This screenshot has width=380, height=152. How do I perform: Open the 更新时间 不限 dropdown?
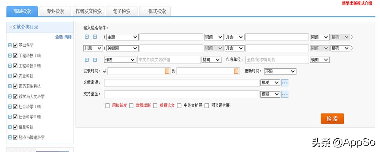pos(280,71)
